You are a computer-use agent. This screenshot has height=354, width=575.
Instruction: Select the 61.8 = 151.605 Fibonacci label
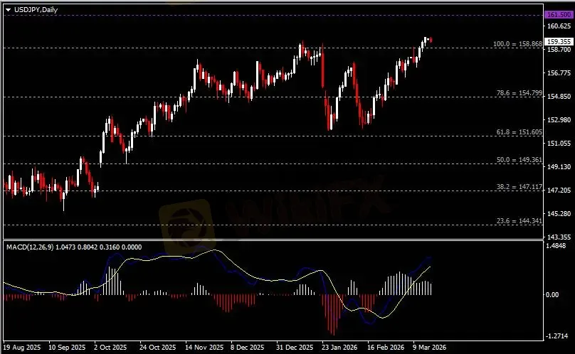point(519,132)
